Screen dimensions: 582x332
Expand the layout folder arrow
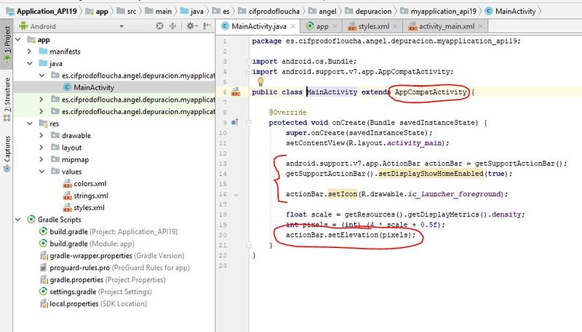click(x=41, y=147)
